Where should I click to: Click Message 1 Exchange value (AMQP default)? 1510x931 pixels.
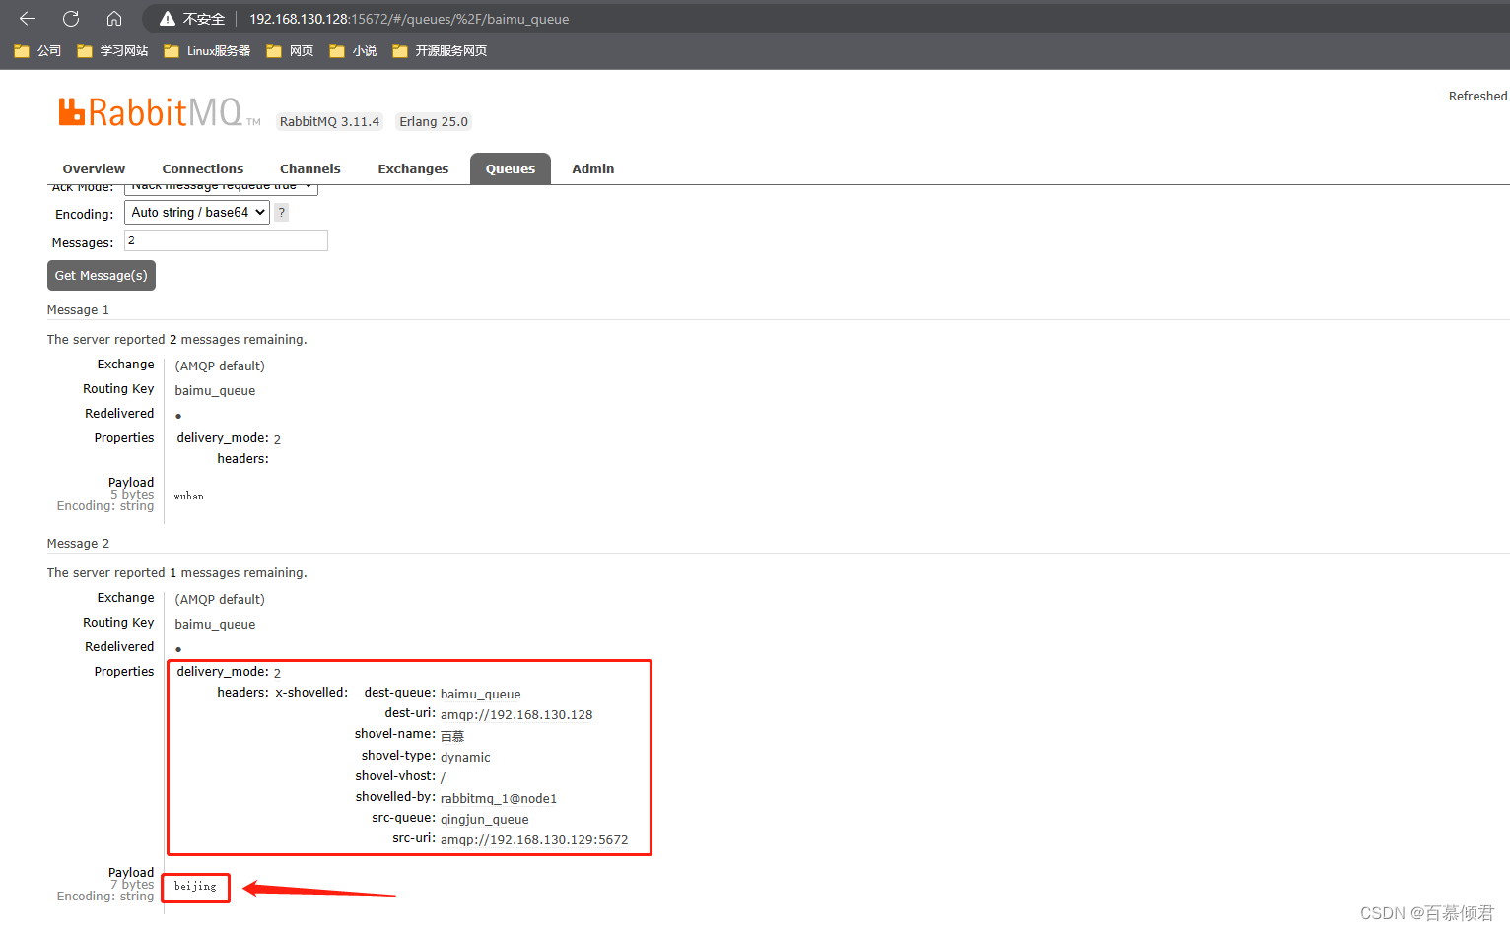[x=220, y=366]
